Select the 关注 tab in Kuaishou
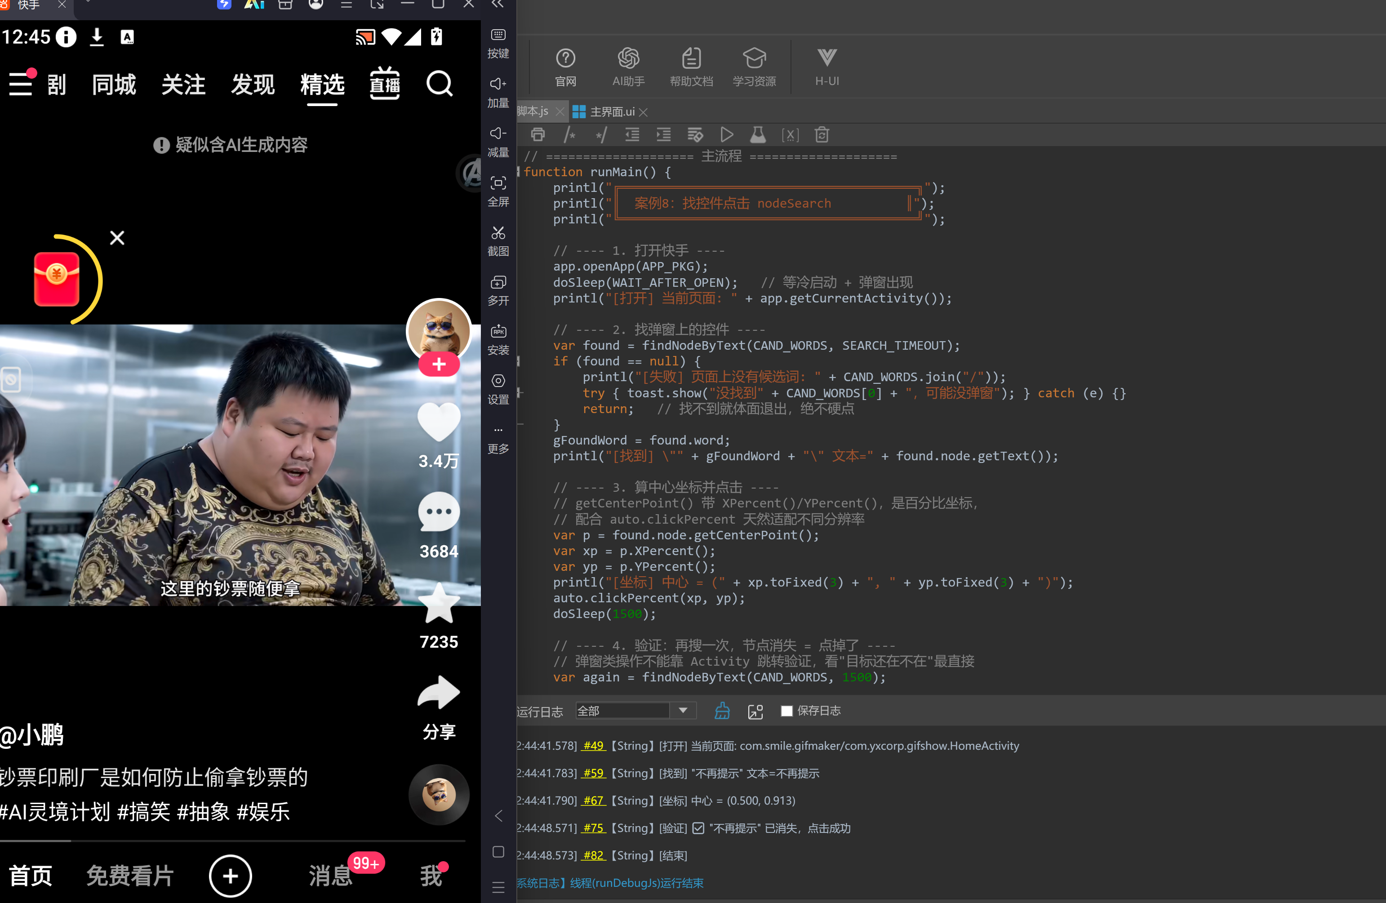Image resolution: width=1386 pixels, height=903 pixels. 183,85
